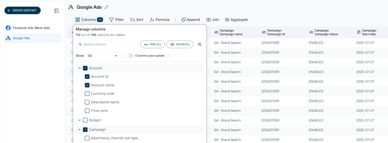Click the Campaign status column header
The height and width of the screenshot is (143, 388).
329,32
